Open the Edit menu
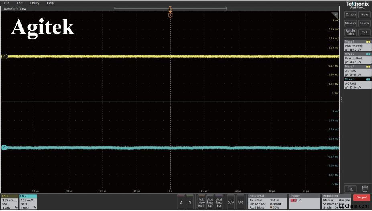 coord(20,3)
